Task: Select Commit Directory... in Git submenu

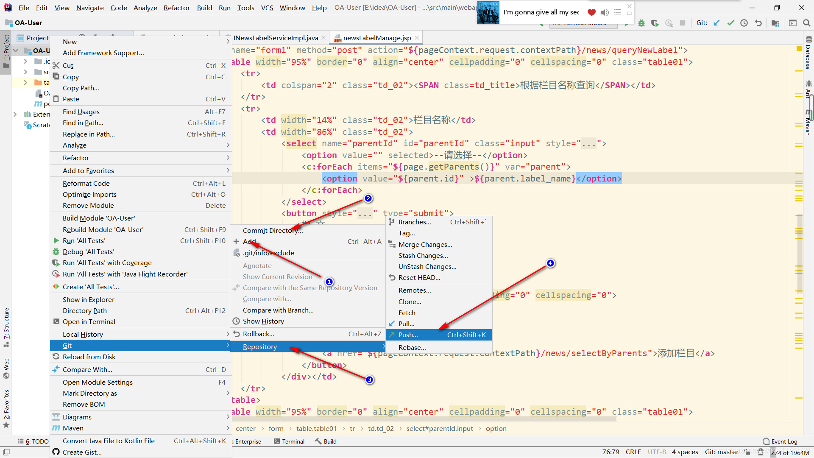Action: [273, 230]
